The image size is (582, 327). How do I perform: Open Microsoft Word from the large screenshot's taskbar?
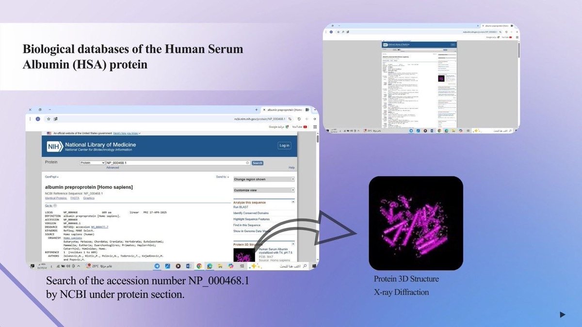tap(189, 266)
